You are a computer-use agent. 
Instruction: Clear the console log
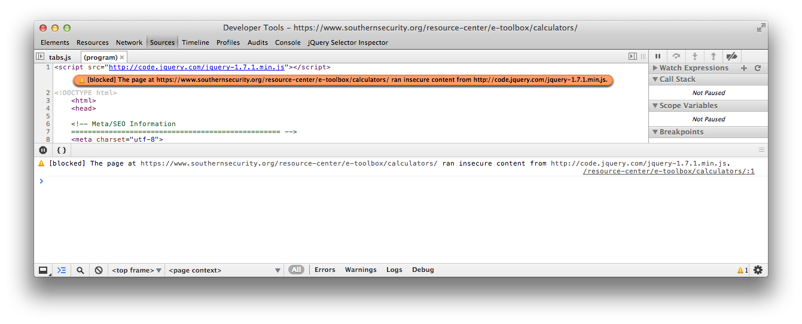(99, 270)
